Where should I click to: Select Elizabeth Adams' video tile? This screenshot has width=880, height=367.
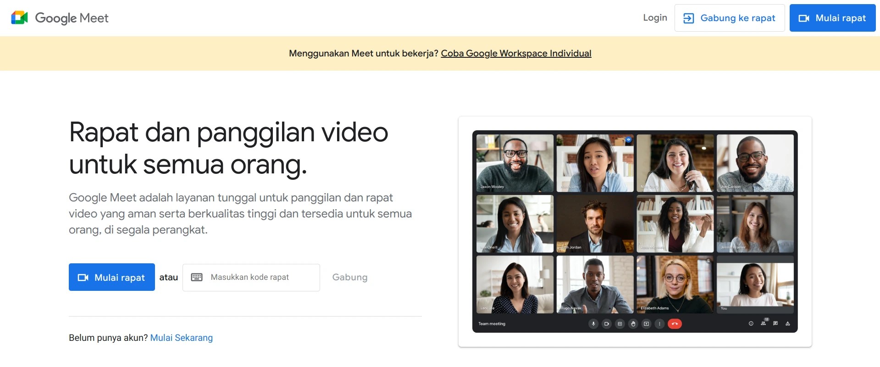tap(675, 284)
